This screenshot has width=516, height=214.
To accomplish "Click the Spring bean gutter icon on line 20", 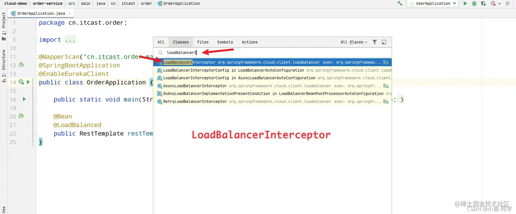I will point(21,116).
